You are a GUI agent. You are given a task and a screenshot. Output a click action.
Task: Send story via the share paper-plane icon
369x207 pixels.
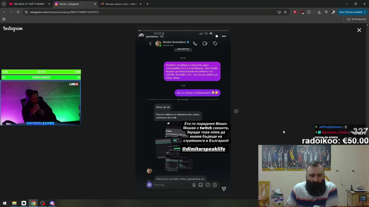pyautogui.click(x=224, y=189)
